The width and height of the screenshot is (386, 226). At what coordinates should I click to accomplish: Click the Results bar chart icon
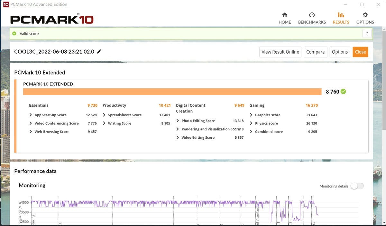pos(341,15)
